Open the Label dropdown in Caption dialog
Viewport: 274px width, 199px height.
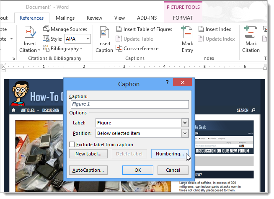click(185, 123)
